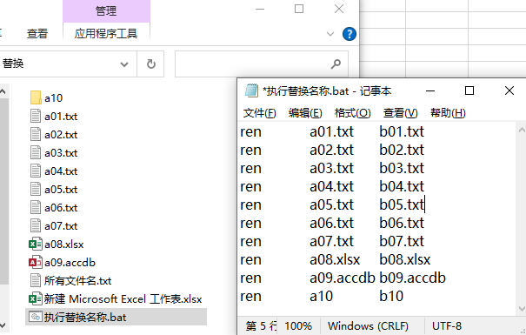The width and height of the screenshot is (526, 335).
Task: Click the search magnifier icon in Explorer
Action: (x=336, y=64)
